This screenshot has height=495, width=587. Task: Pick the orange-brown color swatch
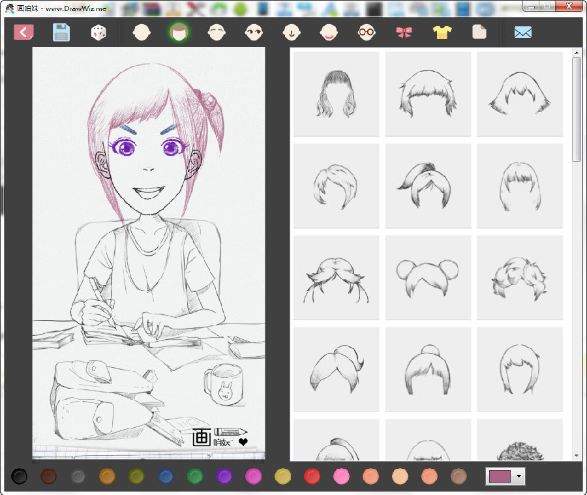coord(107,476)
